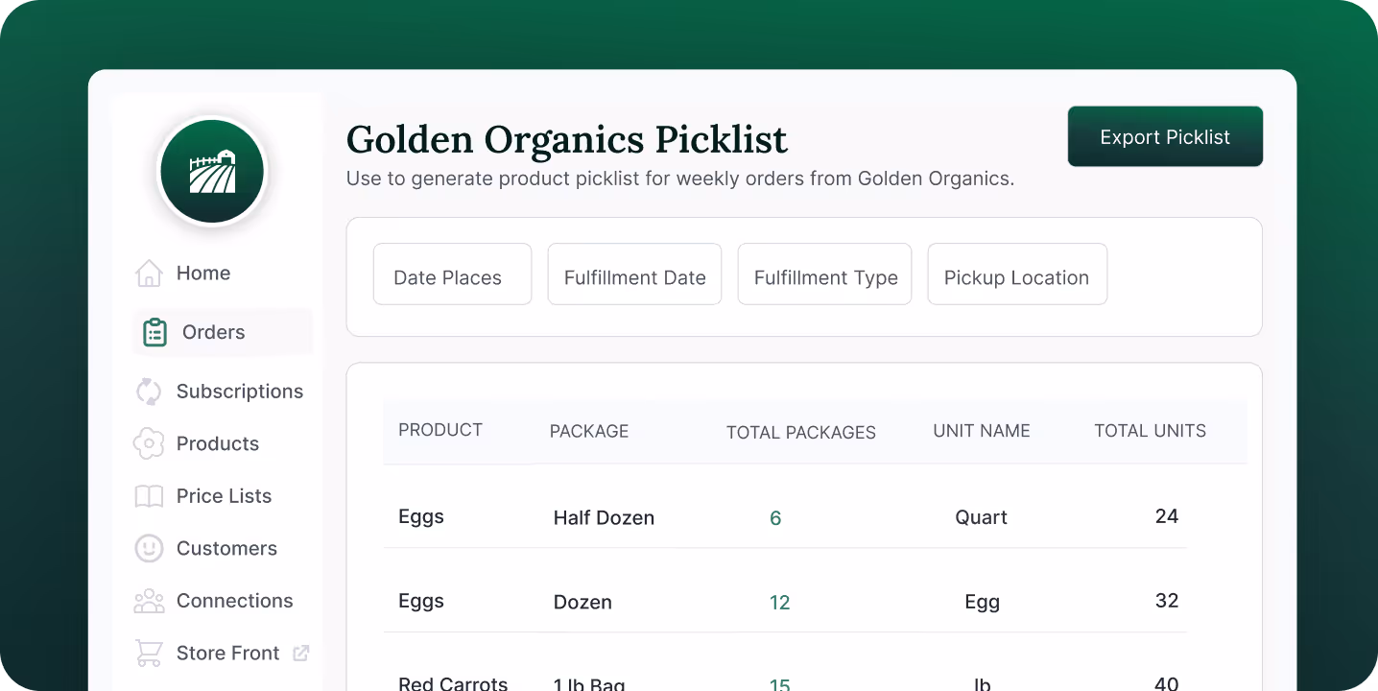
Task: Click the Price Lists book icon
Action: 149,495
